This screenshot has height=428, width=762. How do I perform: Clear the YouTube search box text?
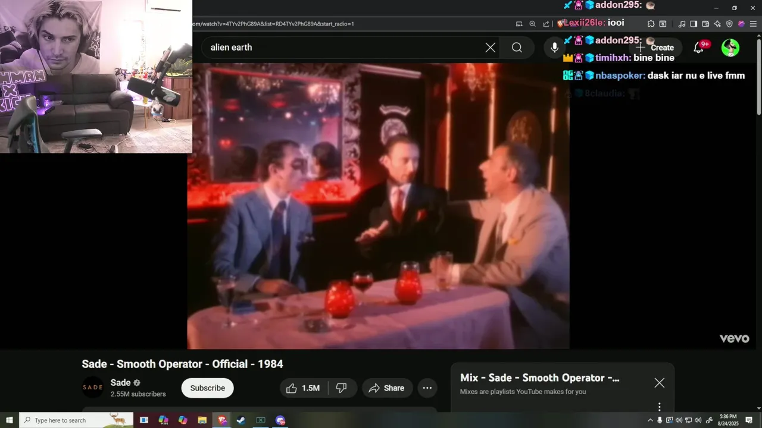tap(490, 48)
